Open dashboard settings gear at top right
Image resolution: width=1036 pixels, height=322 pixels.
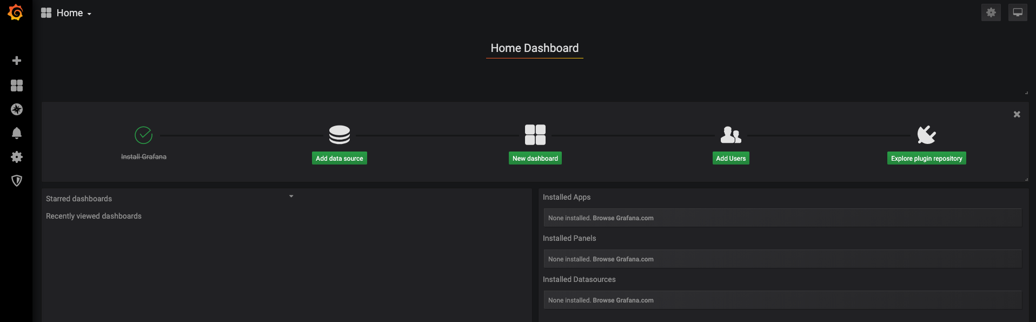pos(991,12)
